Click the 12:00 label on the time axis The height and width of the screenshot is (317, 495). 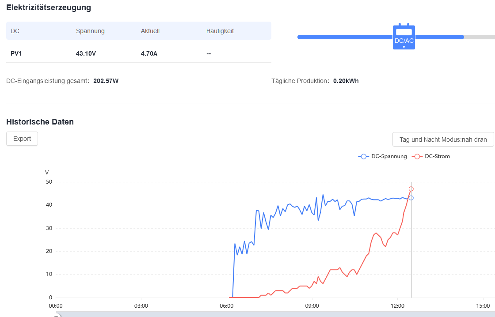click(397, 306)
